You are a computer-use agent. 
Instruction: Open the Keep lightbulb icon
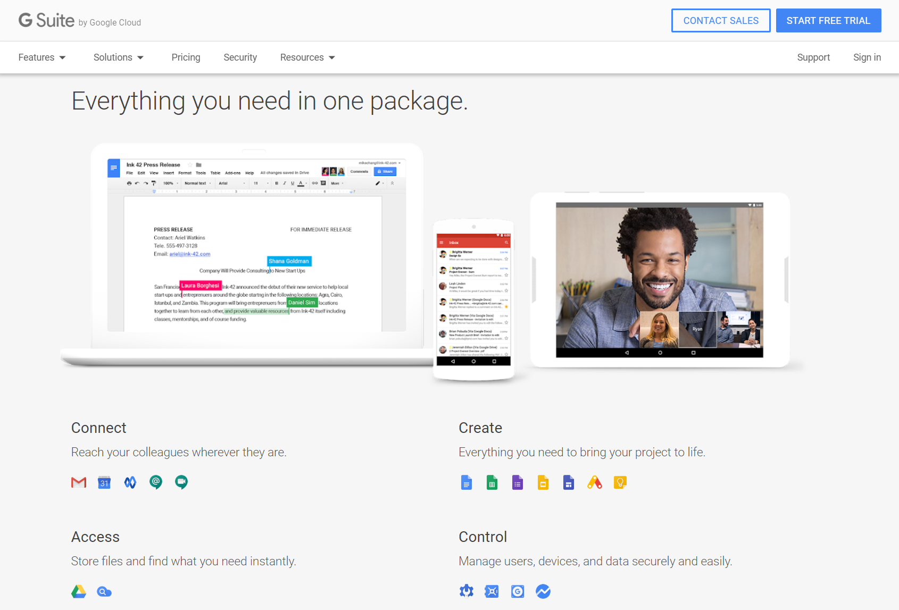620,482
